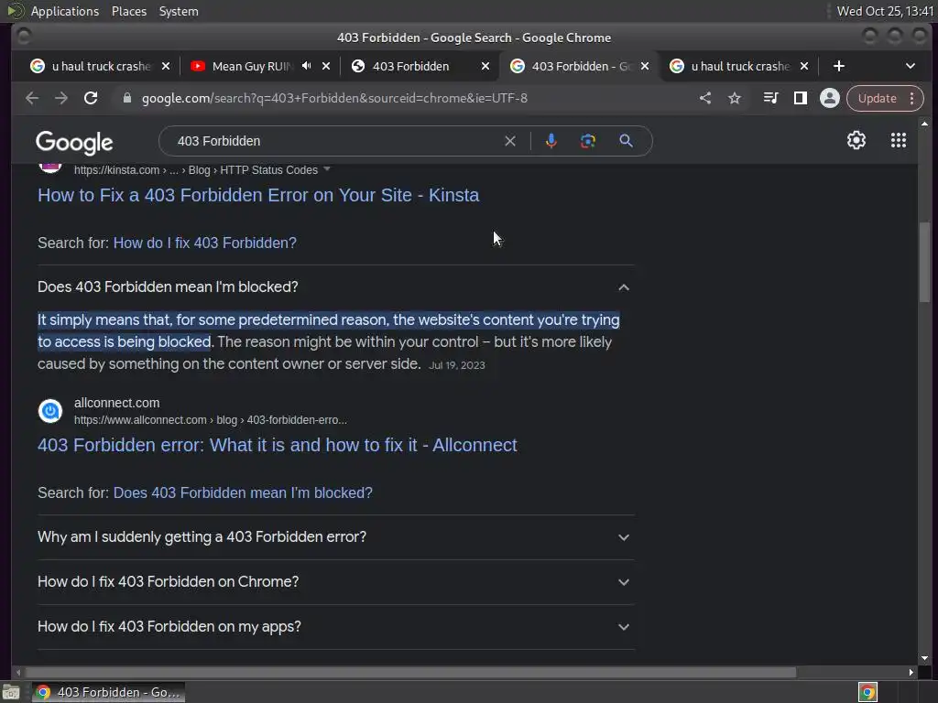Open a new Chrome tab
Image resolution: width=938 pixels, height=703 pixels.
coord(839,66)
